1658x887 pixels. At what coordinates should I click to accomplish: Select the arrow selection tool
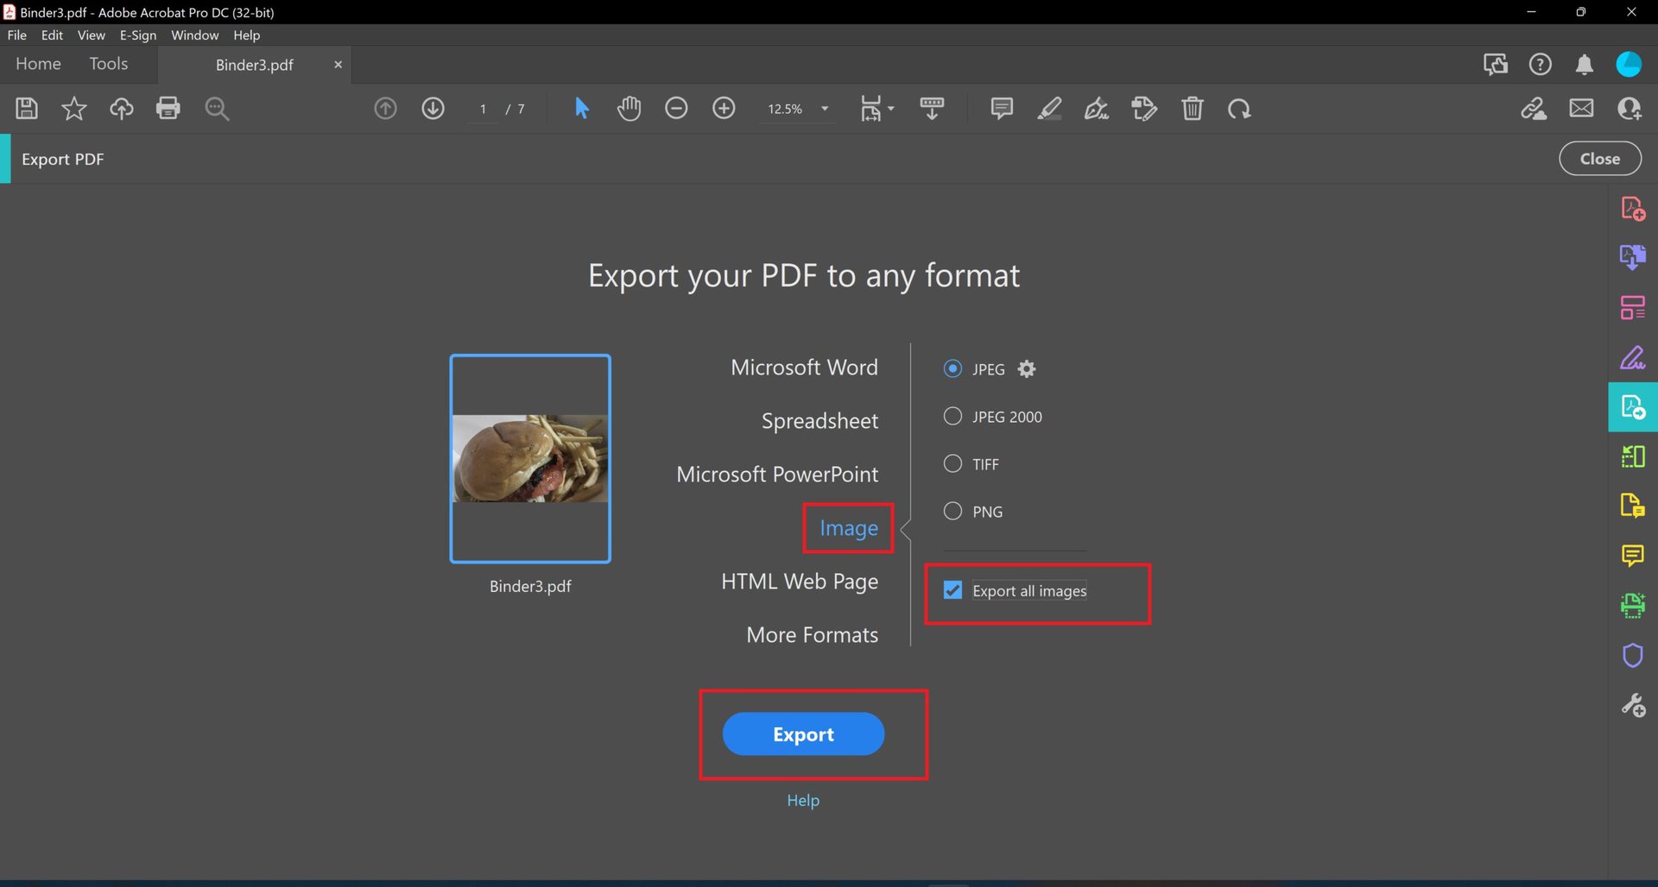pos(582,109)
